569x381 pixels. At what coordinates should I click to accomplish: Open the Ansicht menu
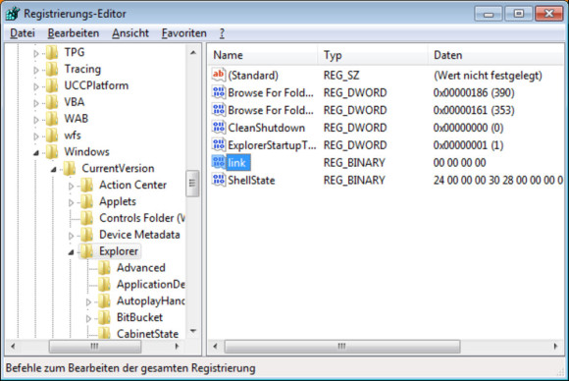(x=130, y=33)
